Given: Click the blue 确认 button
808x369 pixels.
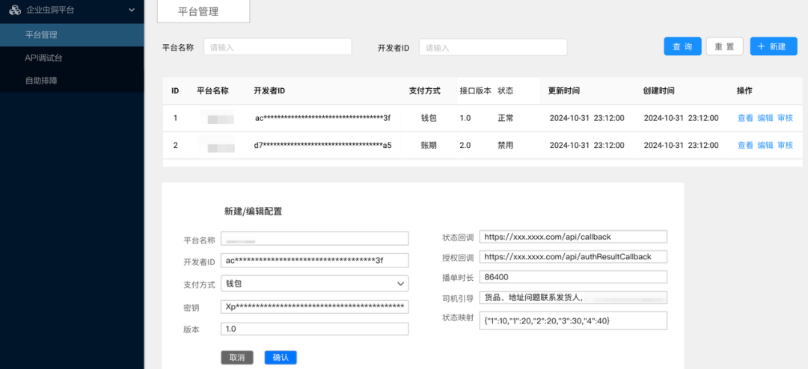Looking at the screenshot, I should click(281, 358).
